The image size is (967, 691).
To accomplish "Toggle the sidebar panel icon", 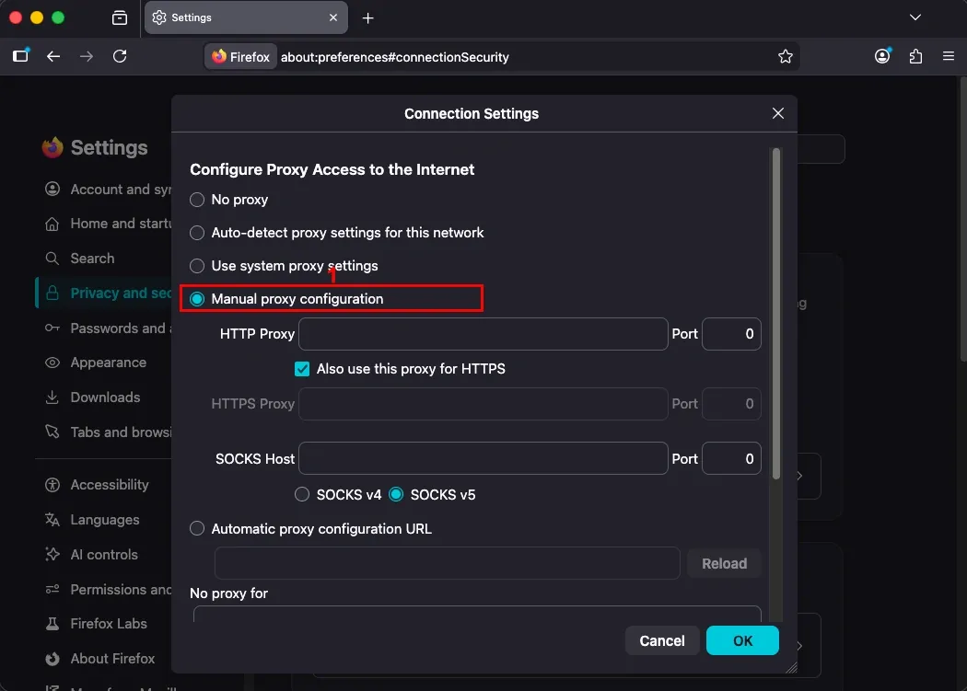I will [x=21, y=55].
